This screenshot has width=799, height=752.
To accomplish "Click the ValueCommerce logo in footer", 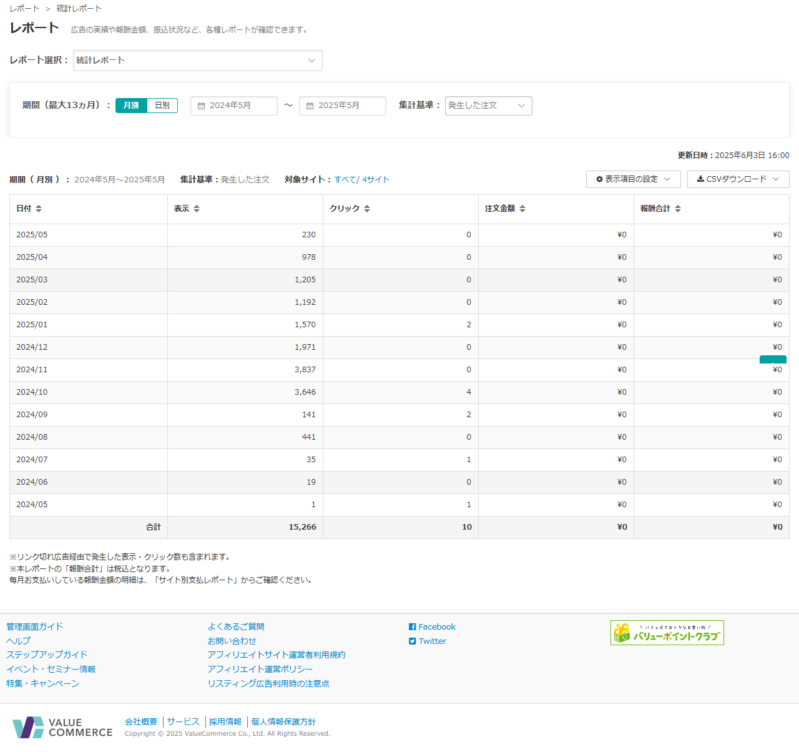I will pos(62,728).
